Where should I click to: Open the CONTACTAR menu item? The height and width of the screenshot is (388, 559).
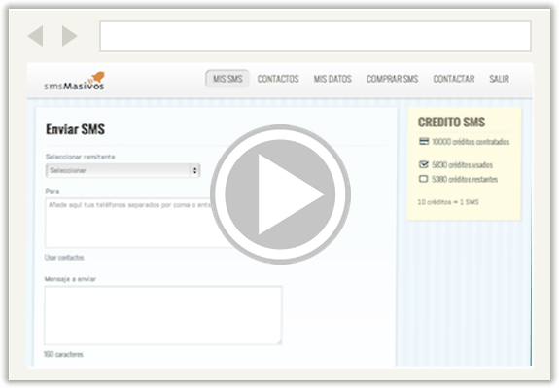point(454,79)
